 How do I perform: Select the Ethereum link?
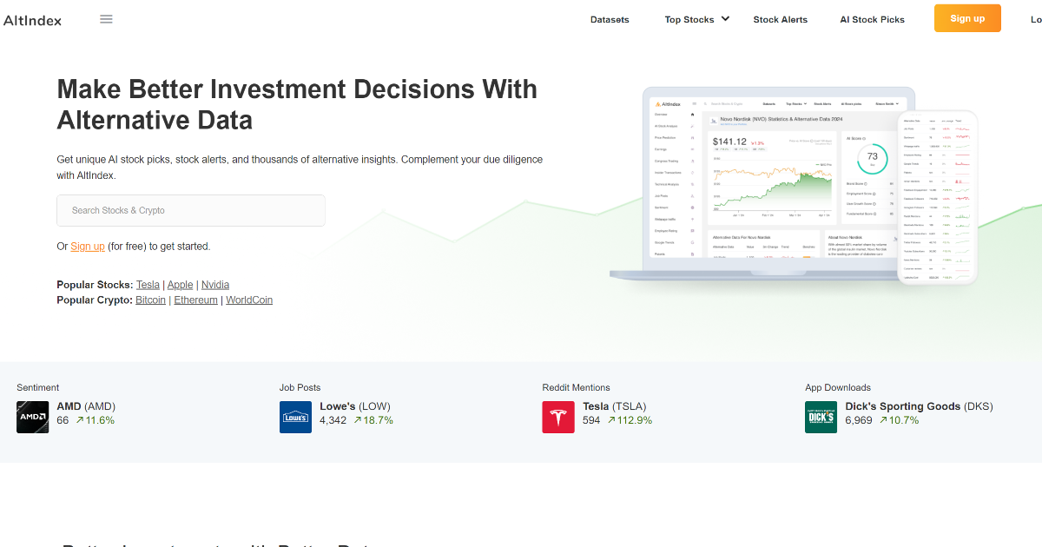click(x=195, y=300)
